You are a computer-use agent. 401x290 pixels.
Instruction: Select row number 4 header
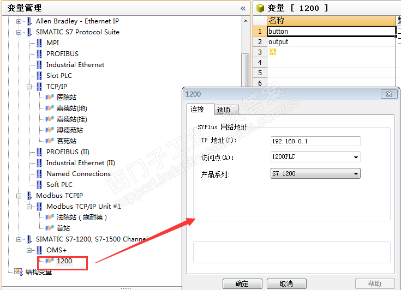260,62
